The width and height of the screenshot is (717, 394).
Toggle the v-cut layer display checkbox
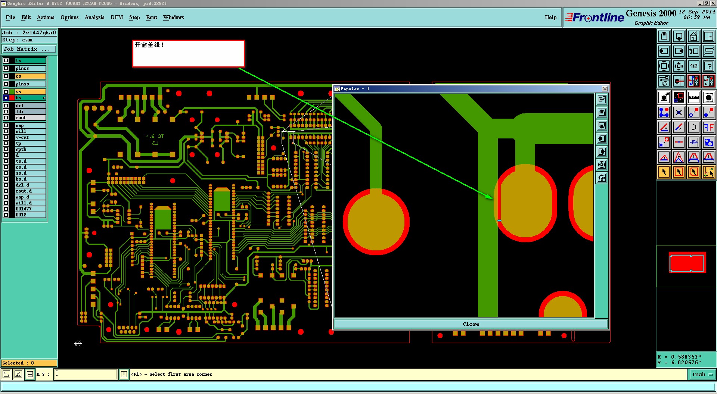pyautogui.click(x=6, y=137)
